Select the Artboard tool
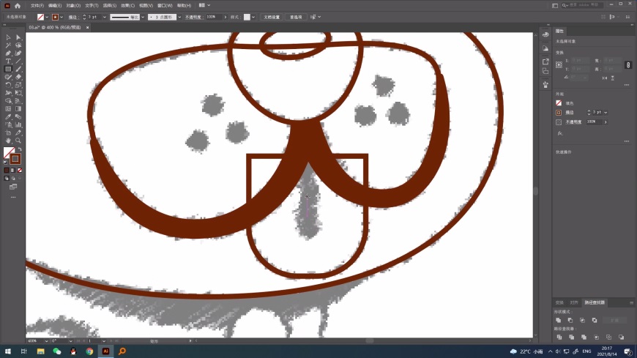The height and width of the screenshot is (358, 637). click(8, 133)
